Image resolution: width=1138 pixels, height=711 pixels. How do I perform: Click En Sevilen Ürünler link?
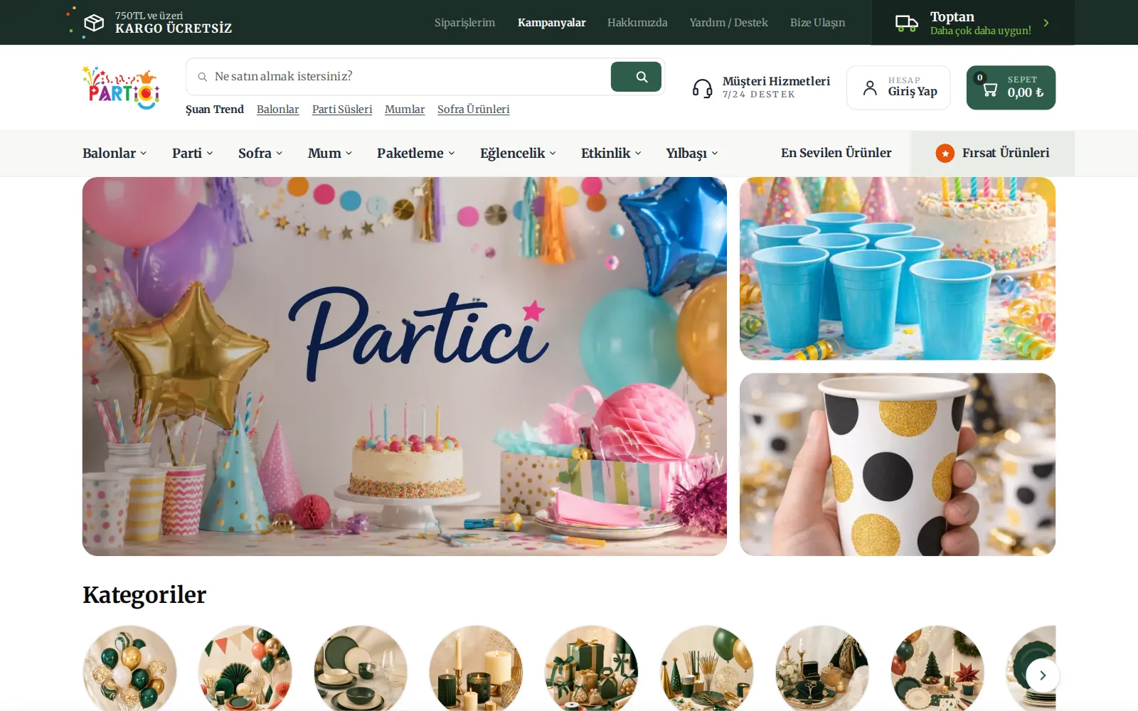pyautogui.click(x=836, y=153)
